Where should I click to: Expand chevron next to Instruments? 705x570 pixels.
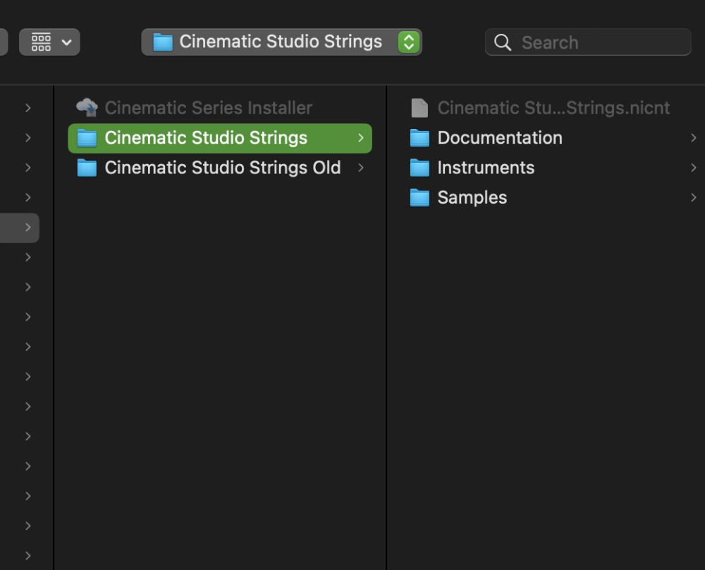693,168
